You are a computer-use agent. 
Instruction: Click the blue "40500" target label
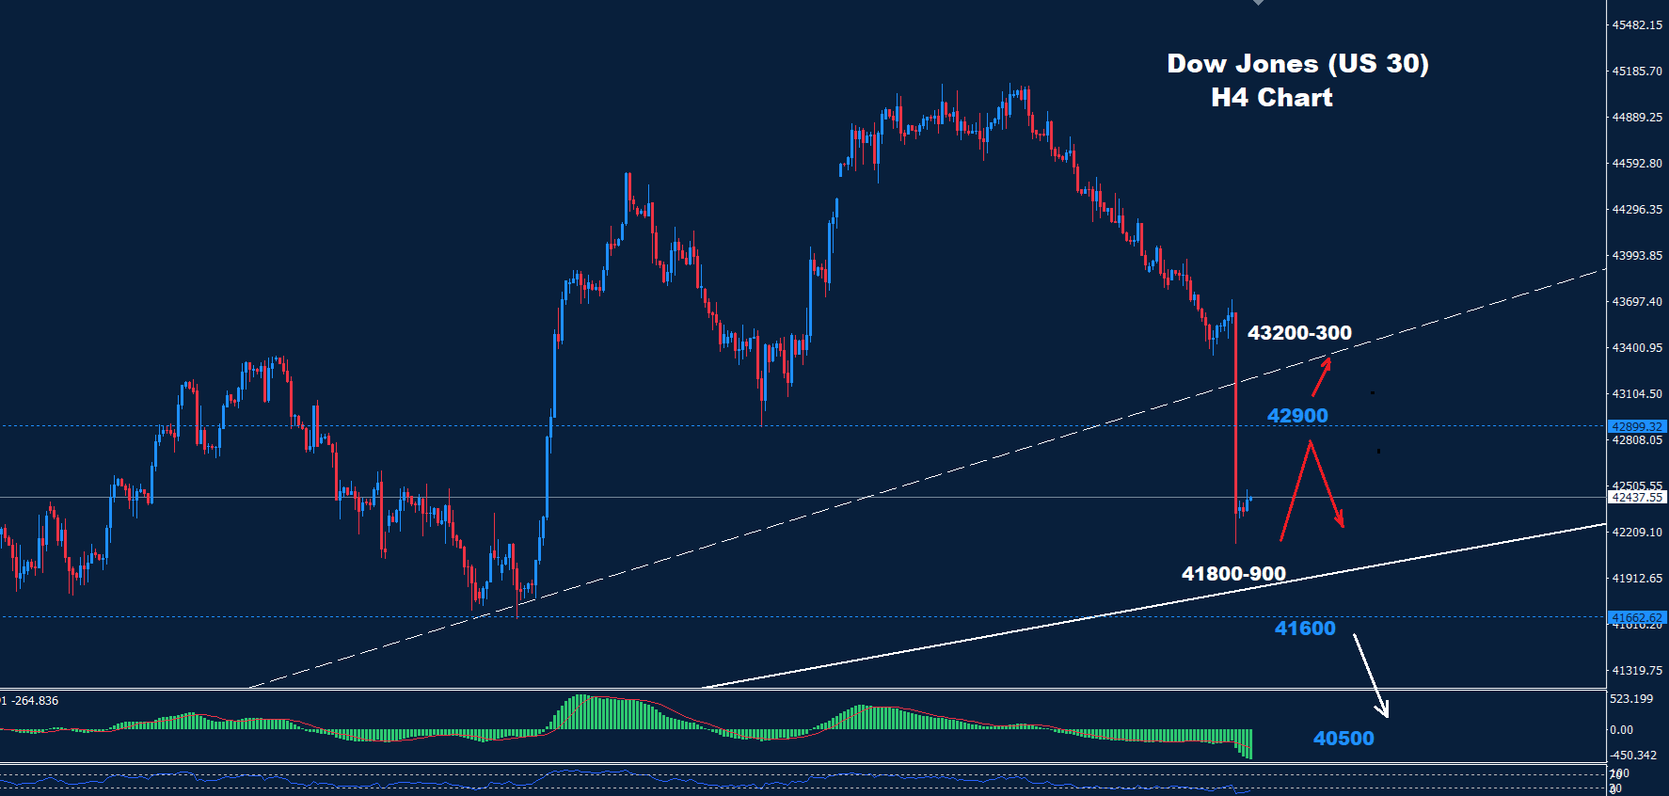point(1343,739)
